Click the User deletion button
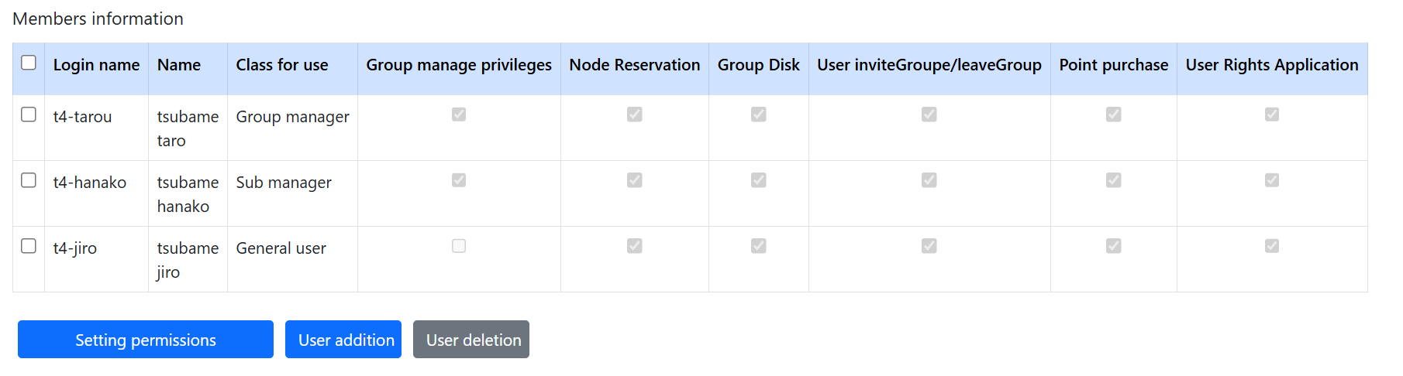The image size is (1403, 376). [471, 340]
